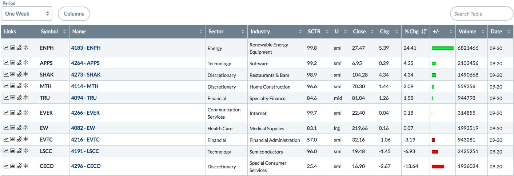
Task: Open the Period dropdown showing One Week
Action: (27, 14)
